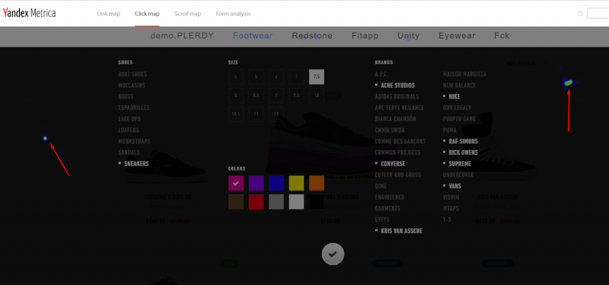Screen dimensions: 609x285
Task: Pick the Espadrilles category
Action: [134, 108]
